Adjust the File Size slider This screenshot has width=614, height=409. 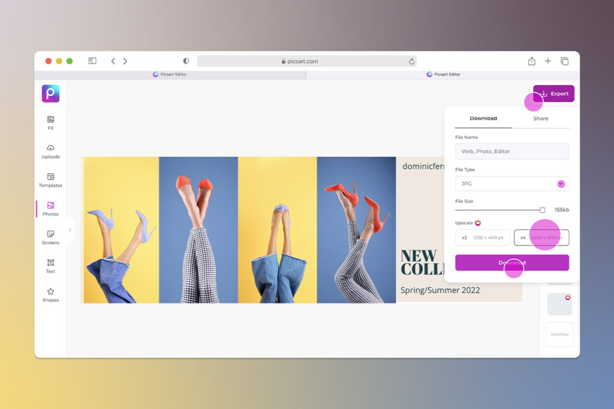tap(543, 209)
